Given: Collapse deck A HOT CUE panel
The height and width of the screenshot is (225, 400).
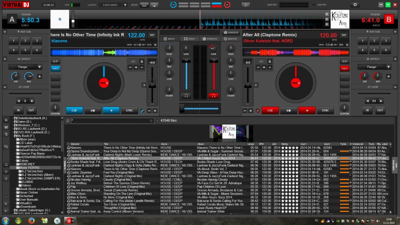Looking at the screenshot, I should pyautogui.click(x=5, y=31).
